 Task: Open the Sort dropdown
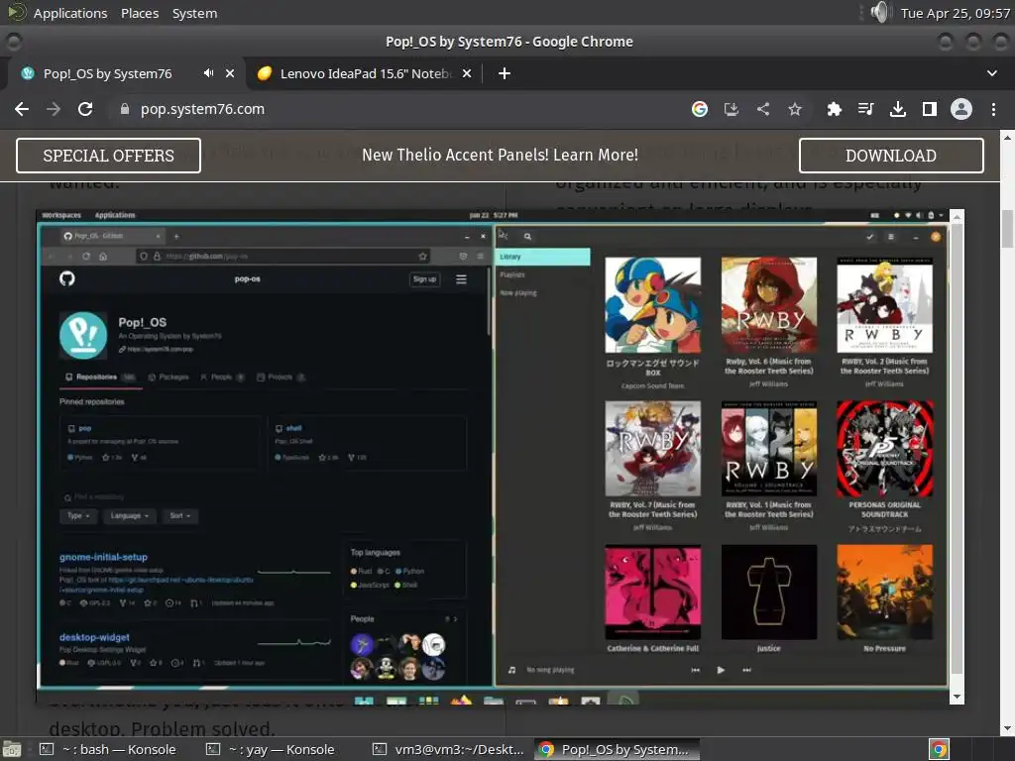(x=180, y=515)
